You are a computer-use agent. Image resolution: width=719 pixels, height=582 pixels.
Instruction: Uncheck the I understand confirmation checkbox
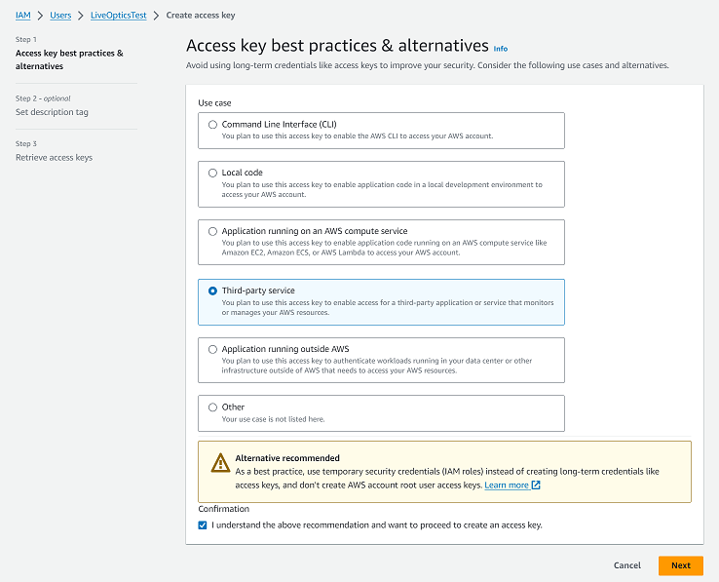203,525
